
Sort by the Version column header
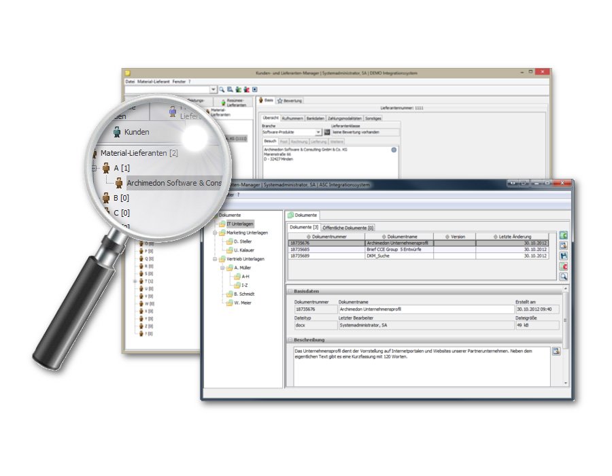455,237
